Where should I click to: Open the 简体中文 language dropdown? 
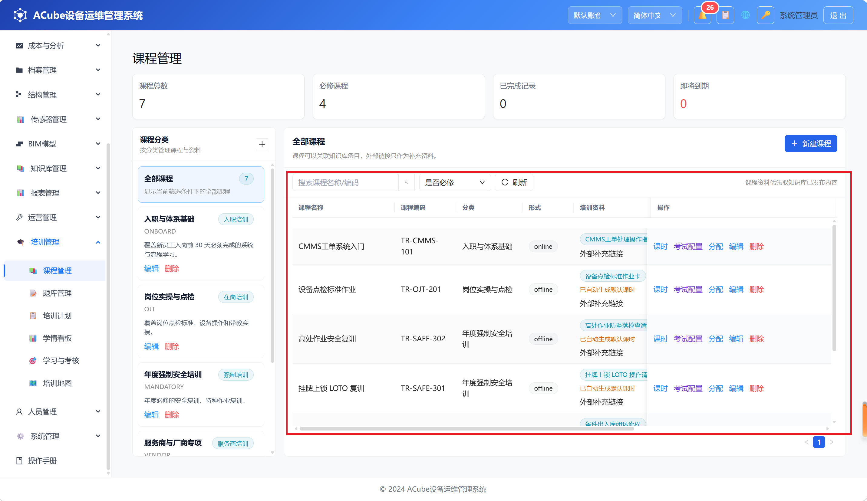655,15
